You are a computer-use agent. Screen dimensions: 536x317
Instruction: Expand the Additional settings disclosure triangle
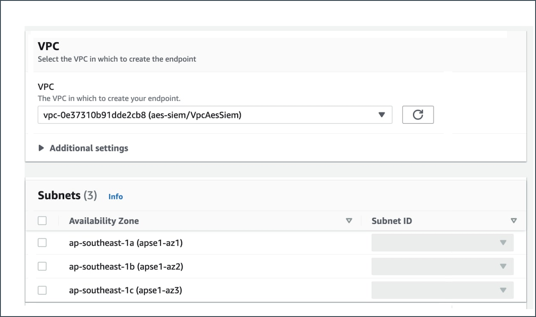41,148
